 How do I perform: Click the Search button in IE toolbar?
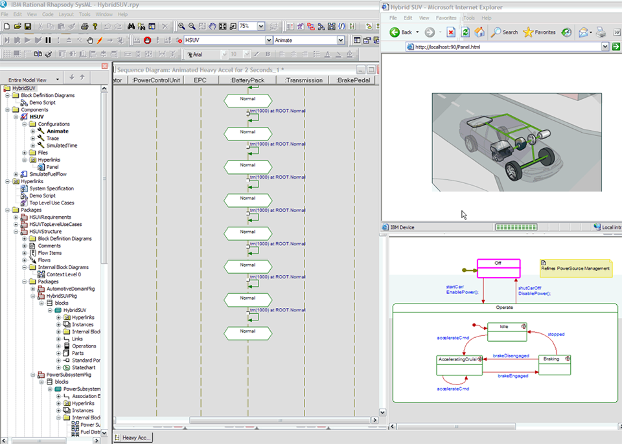point(504,32)
